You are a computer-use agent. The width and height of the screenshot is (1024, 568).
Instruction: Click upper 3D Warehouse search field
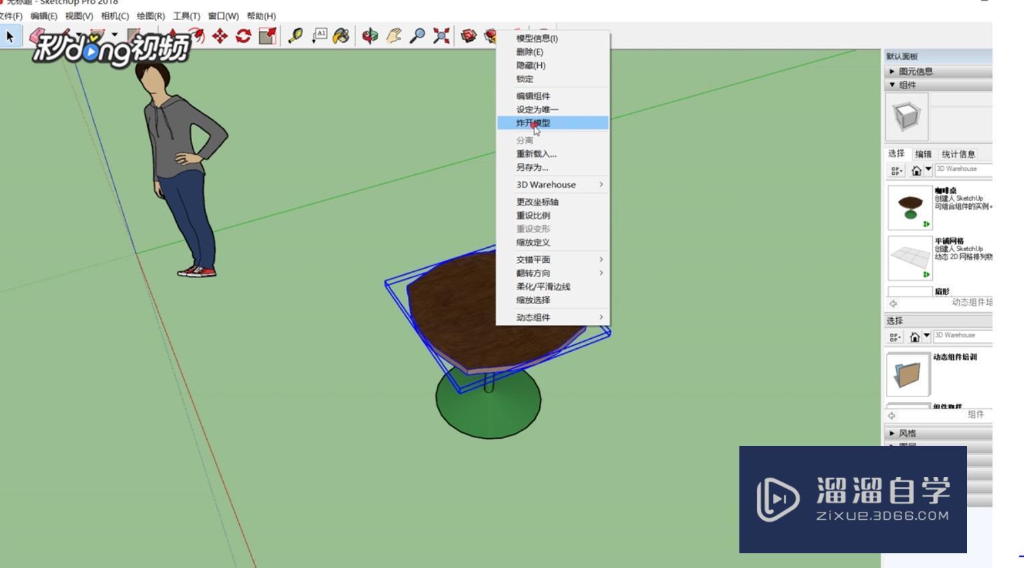[964, 169]
